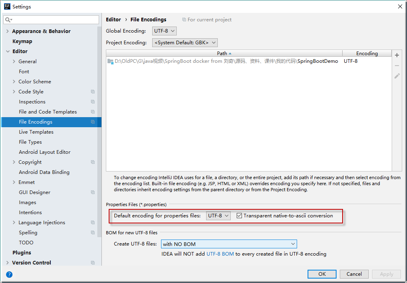Open Images settings page
Screen dimensions: 407x283
[x=27, y=202]
